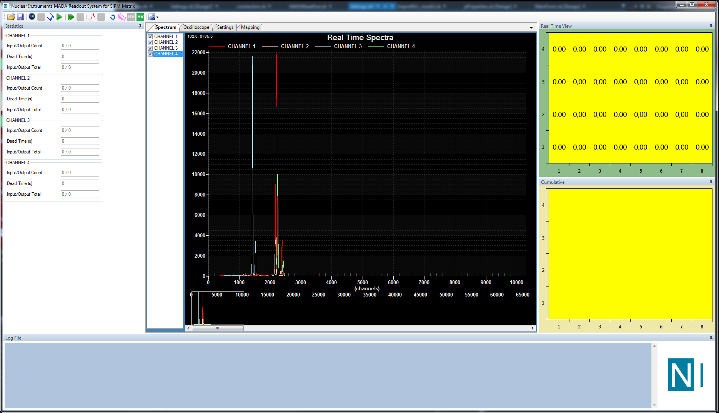This screenshot has height=413, width=719.
Task: Click the spectrum overview navigator thumbnail
Action: click(x=218, y=308)
